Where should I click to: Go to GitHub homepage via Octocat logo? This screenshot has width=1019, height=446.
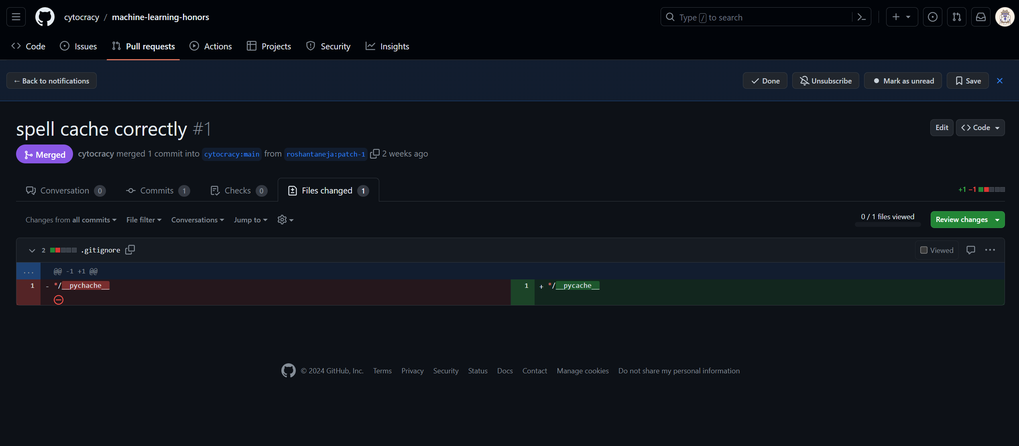click(45, 17)
